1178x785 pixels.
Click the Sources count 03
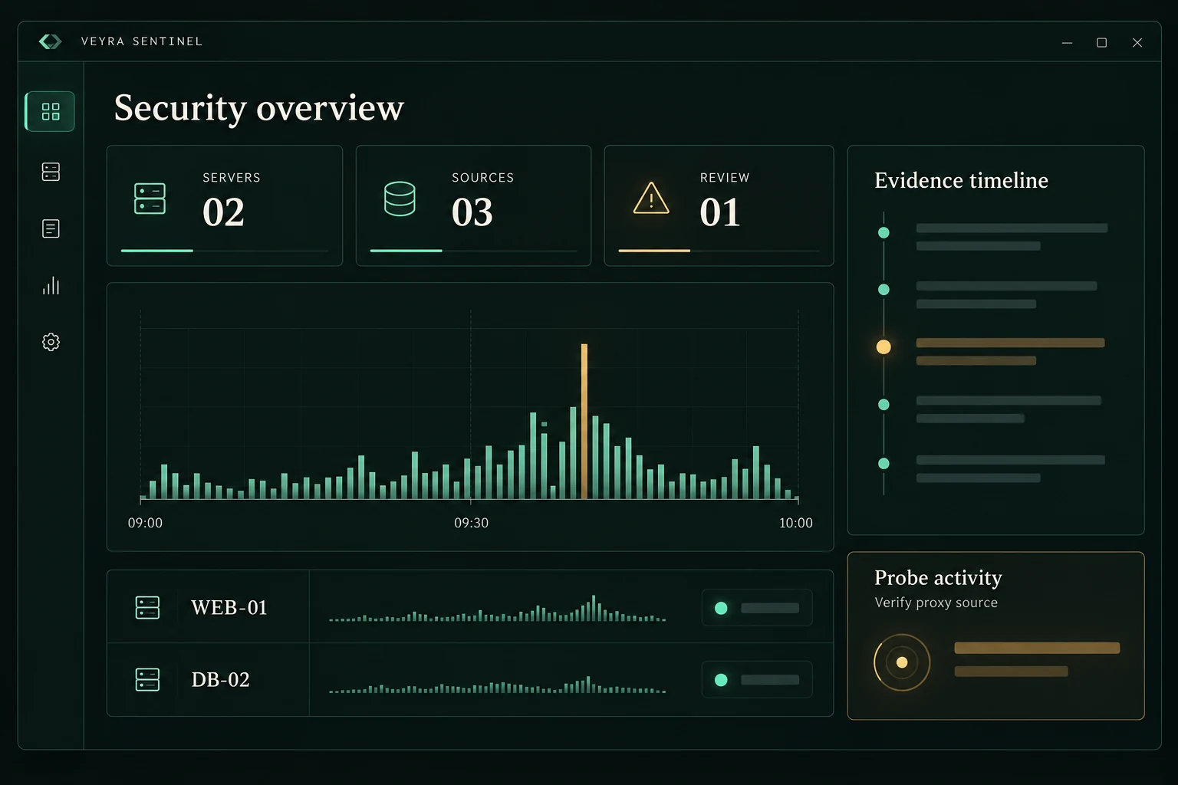[472, 212]
